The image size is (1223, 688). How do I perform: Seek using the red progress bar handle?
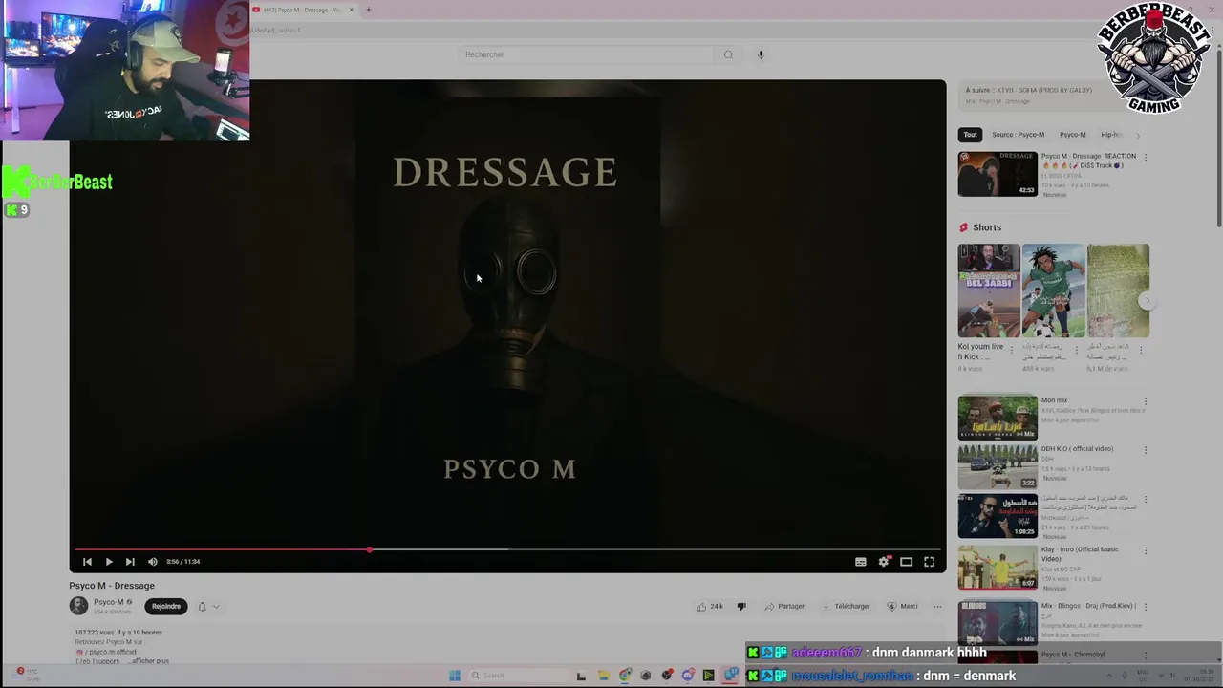pyautogui.click(x=369, y=549)
